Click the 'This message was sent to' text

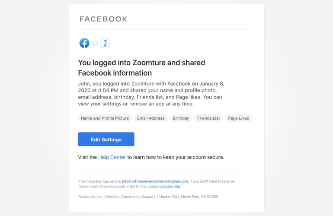coord(100,181)
